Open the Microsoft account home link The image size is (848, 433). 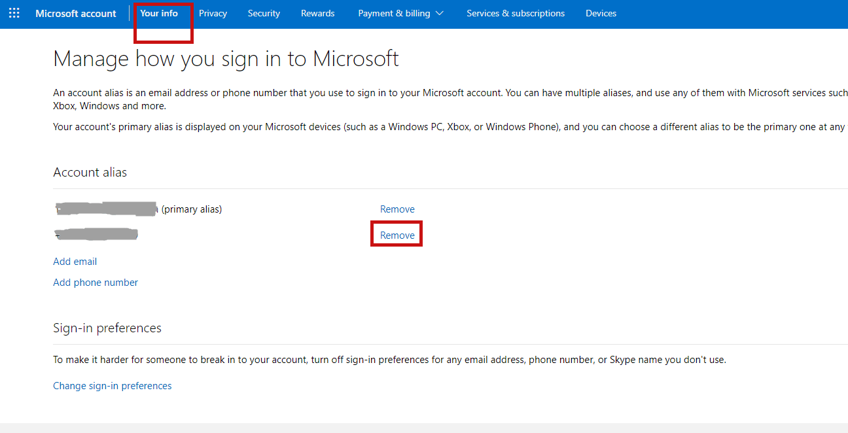coord(76,13)
